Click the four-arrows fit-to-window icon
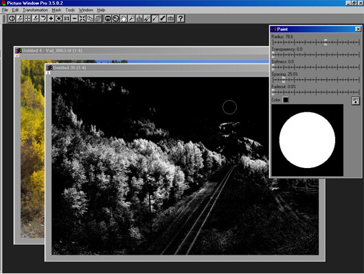364x274 pixels. click(82, 19)
